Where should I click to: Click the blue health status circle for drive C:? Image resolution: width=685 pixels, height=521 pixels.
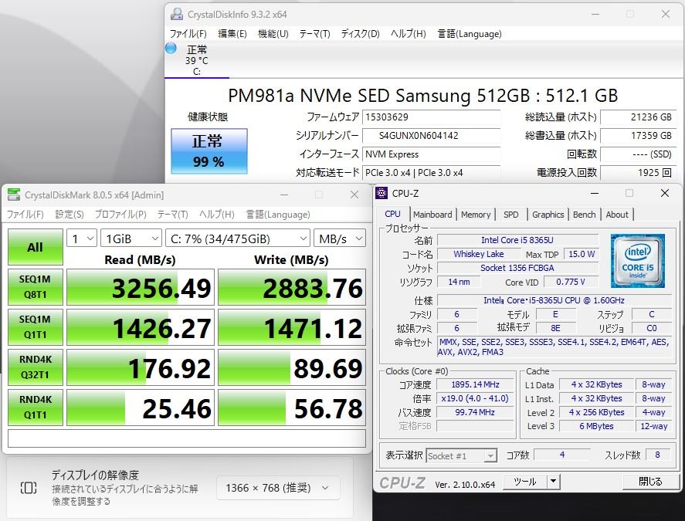[x=171, y=48]
